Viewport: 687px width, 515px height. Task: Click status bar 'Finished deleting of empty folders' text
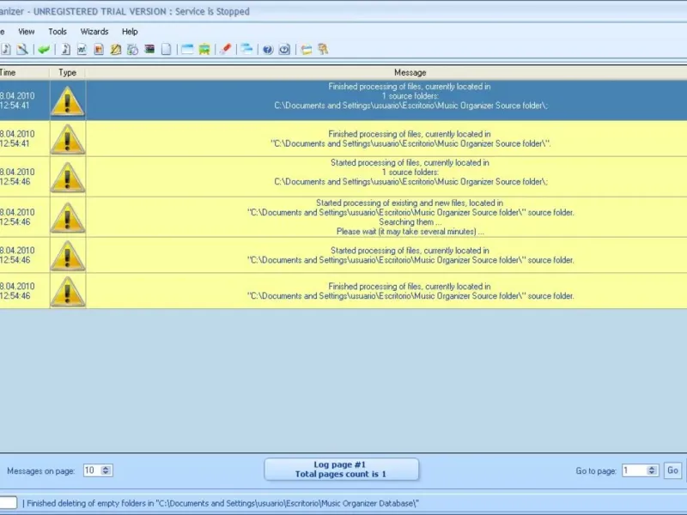[x=222, y=503]
